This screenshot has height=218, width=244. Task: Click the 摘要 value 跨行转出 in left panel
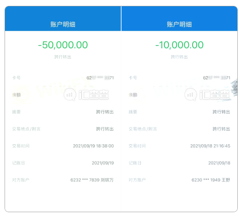[105, 112]
